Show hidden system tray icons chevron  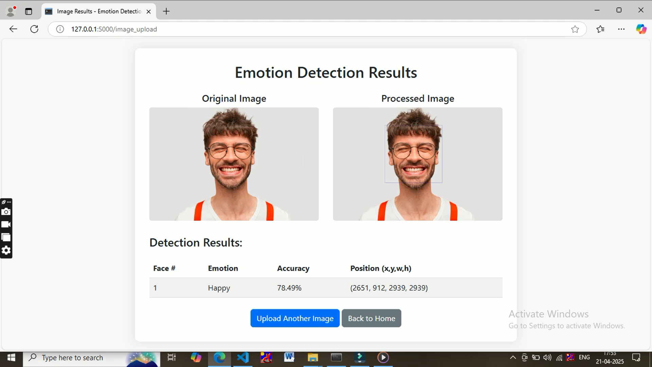point(513,357)
